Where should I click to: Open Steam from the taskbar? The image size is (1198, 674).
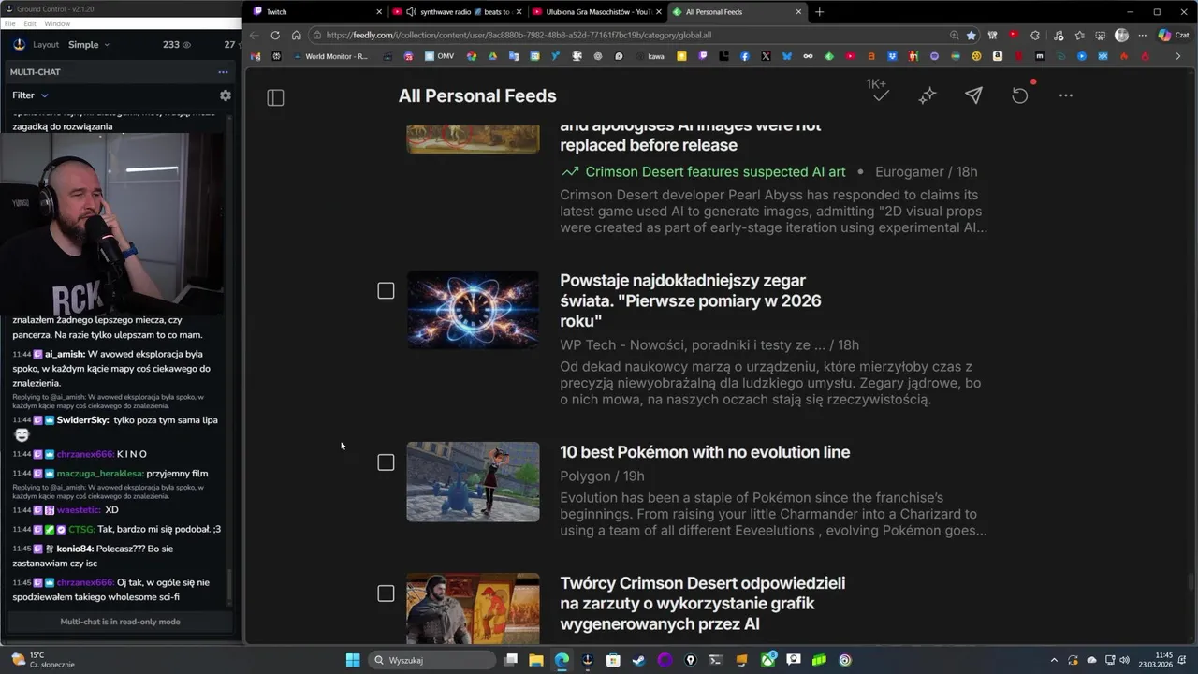(x=638, y=660)
